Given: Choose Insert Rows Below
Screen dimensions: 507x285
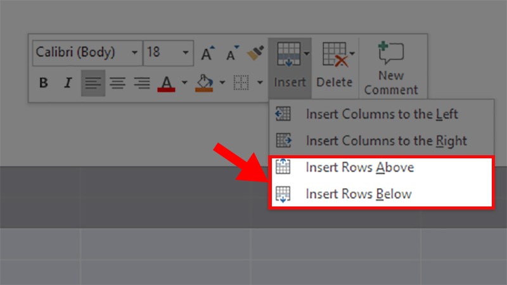Looking at the screenshot, I should click(x=358, y=194).
